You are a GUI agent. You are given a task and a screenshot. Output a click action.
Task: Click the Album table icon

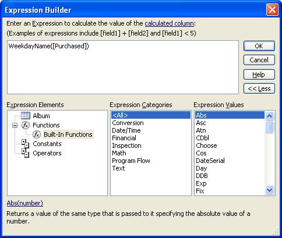(26, 116)
